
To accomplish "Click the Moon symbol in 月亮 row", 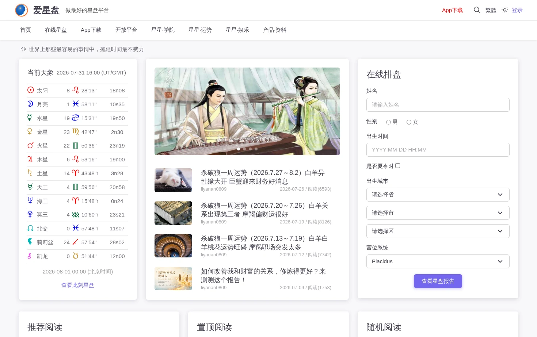I will tap(30, 104).
